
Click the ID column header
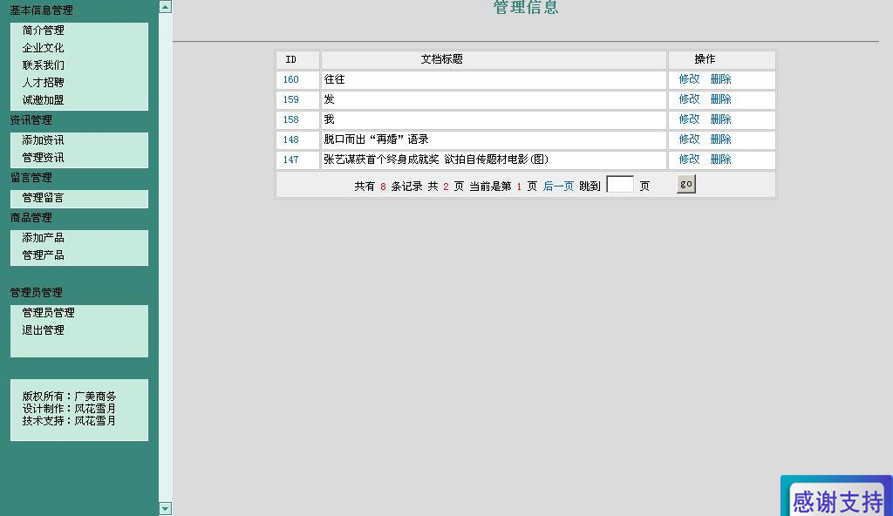point(291,60)
